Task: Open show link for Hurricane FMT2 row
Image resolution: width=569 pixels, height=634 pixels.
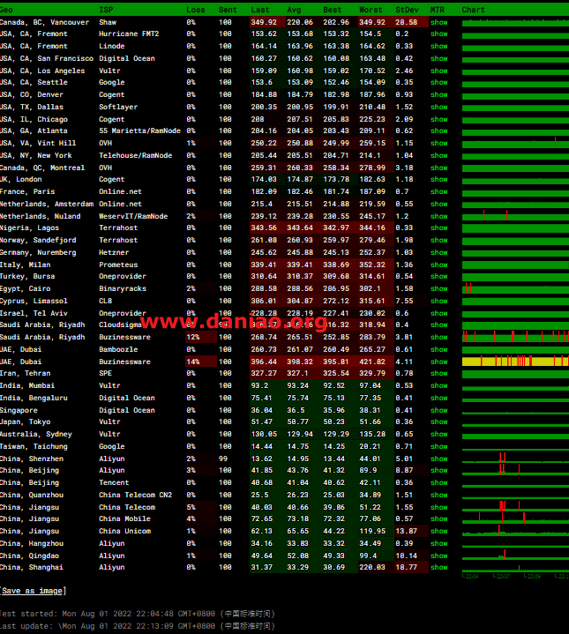Action: coord(438,34)
